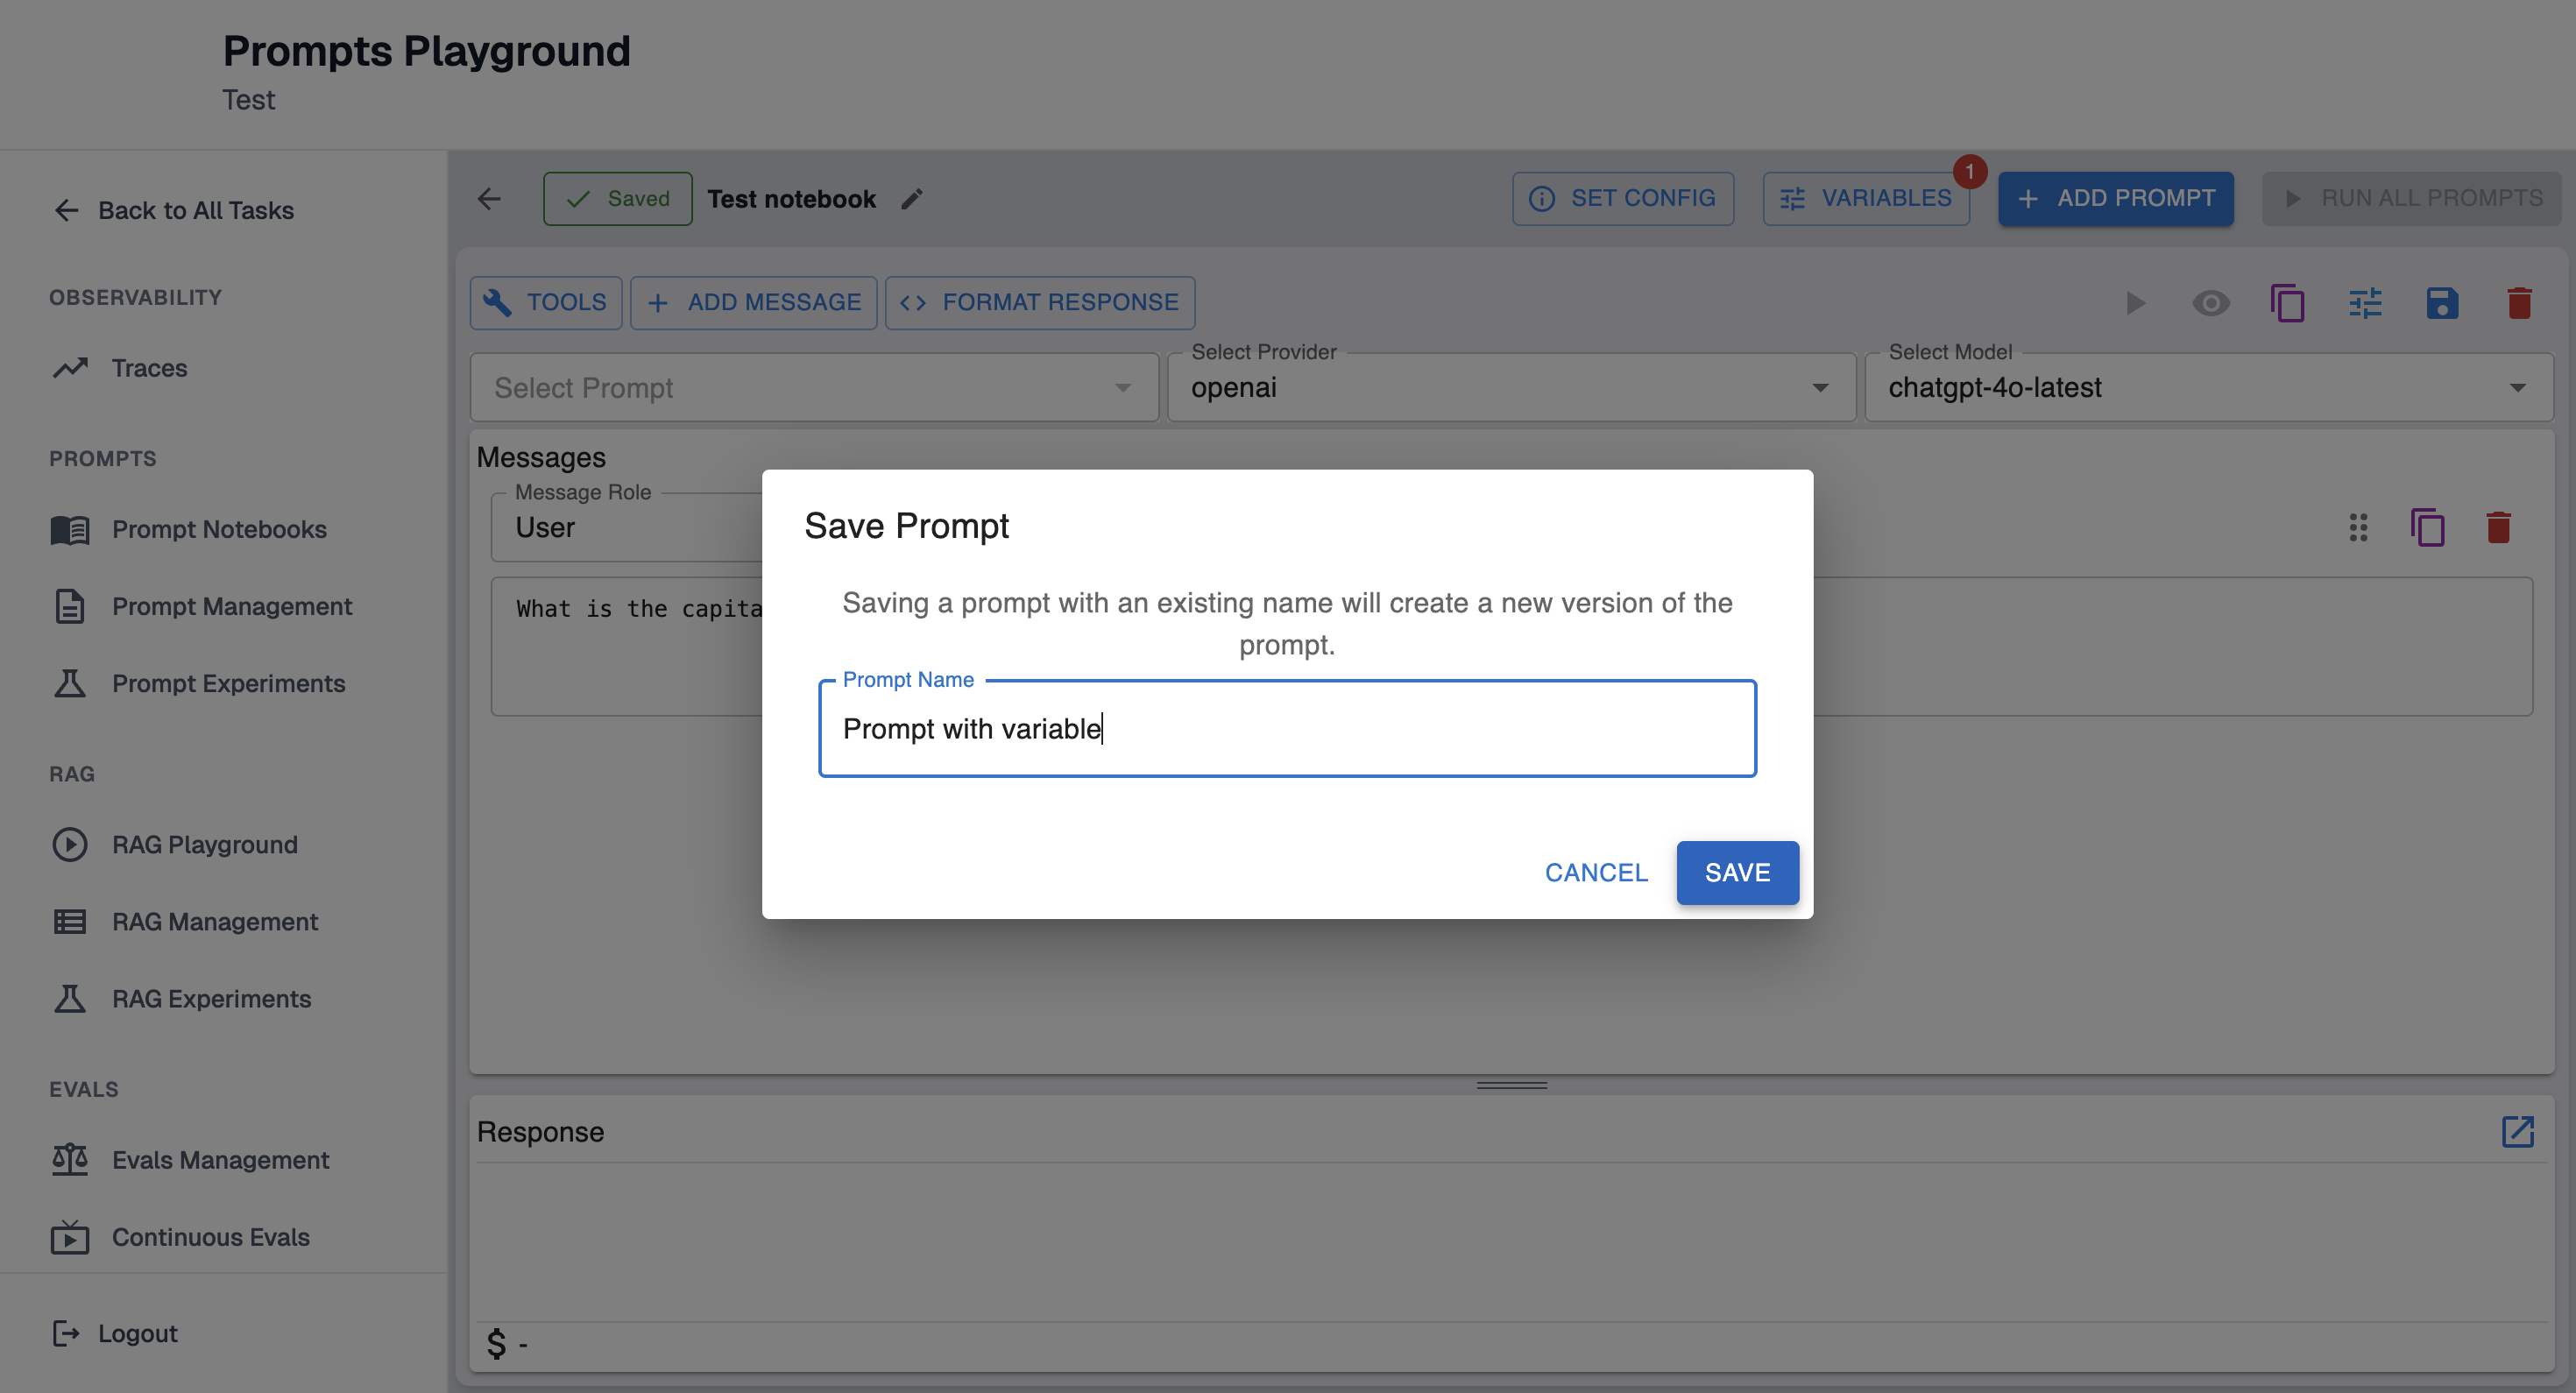Click into the Prompt Name field
The width and height of the screenshot is (2576, 1393).
1286,729
